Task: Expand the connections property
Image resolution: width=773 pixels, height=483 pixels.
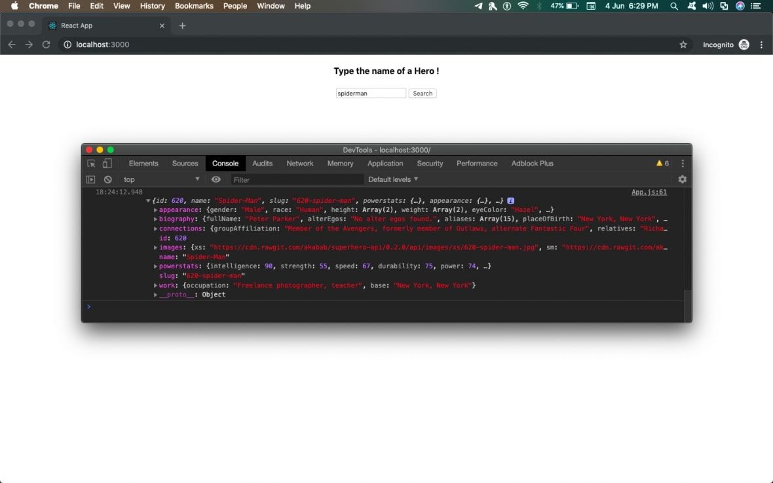Action: click(x=155, y=229)
